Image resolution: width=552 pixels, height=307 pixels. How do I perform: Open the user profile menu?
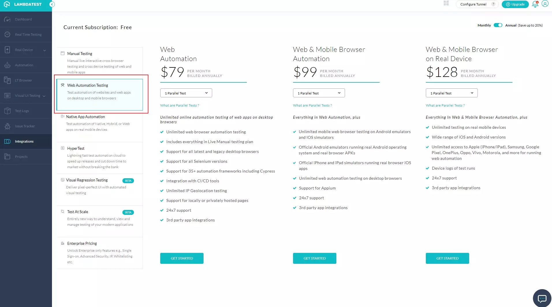545,4
